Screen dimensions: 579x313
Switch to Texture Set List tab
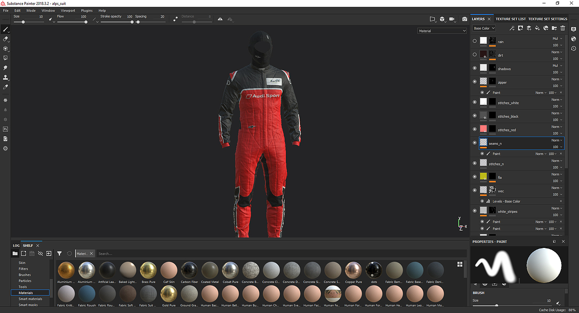click(x=511, y=19)
